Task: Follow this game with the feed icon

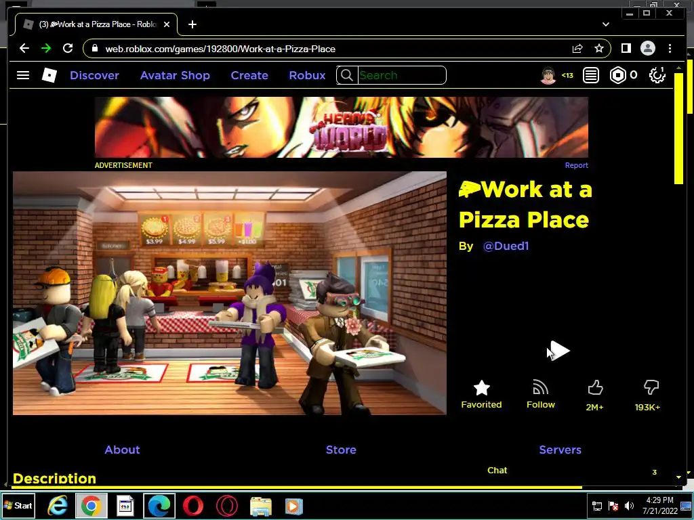Action: [x=540, y=387]
